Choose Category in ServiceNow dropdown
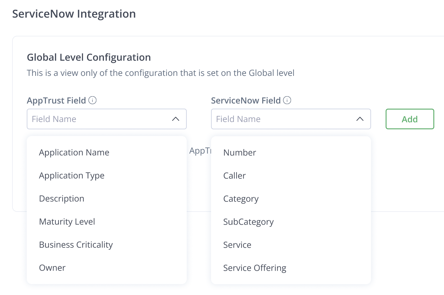This screenshot has height=295, width=444. click(241, 198)
